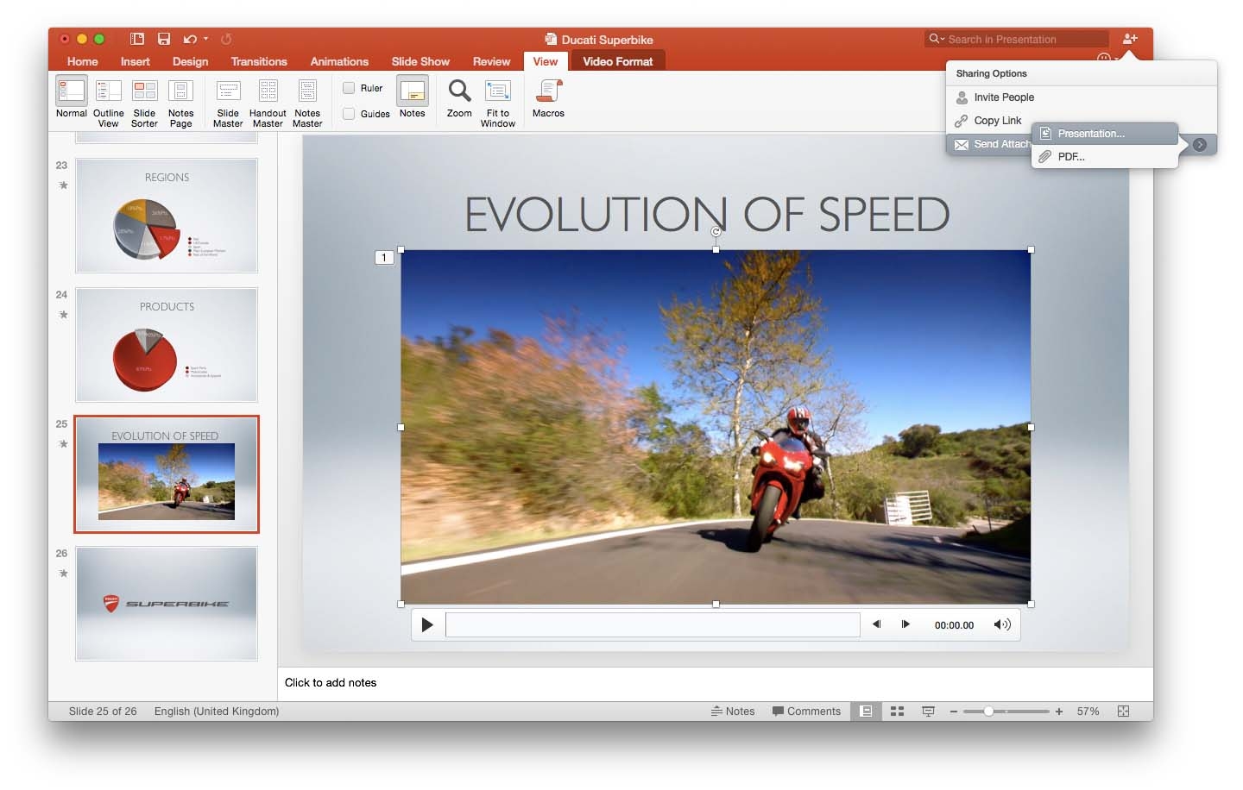Screen dimensions: 1243x790
Task: Click Fit to Window
Action: click(498, 103)
